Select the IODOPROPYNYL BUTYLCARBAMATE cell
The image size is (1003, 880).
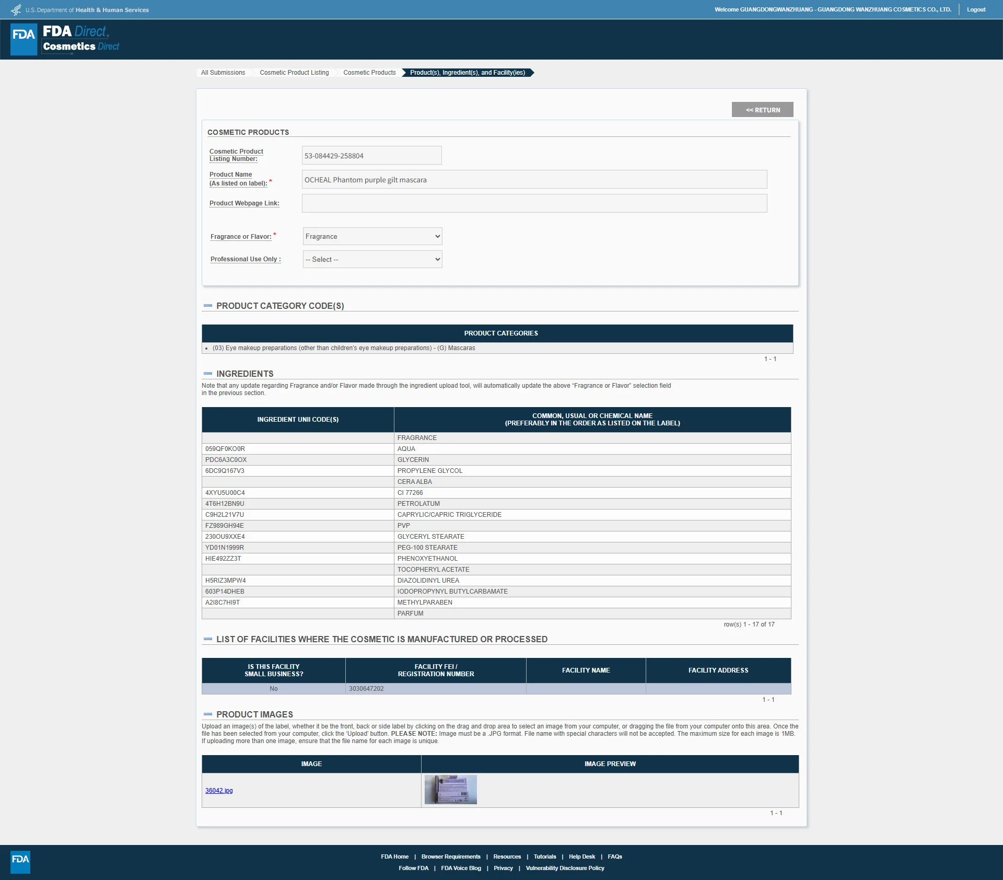[592, 592]
